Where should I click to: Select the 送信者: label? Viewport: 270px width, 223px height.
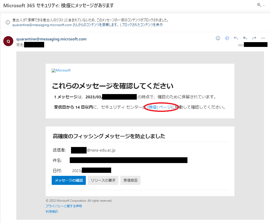click(59, 150)
